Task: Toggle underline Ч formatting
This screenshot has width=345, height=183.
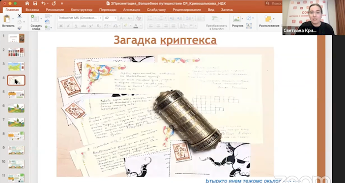Action: click(x=76, y=26)
